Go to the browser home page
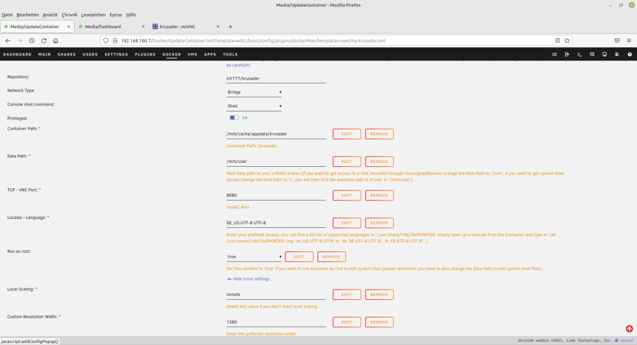637x345 pixels. click(55, 41)
